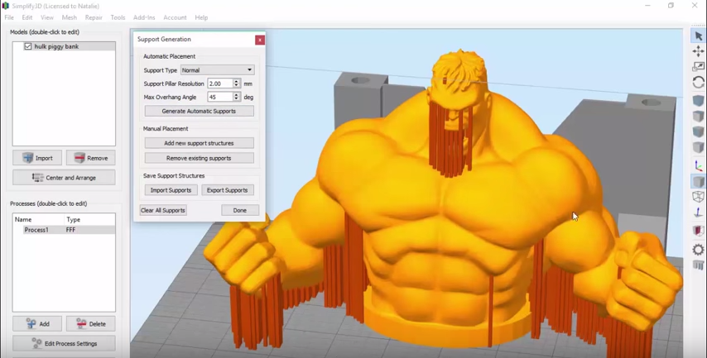Image resolution: width=707 pixels, height=358 pixels.
Task: Select the Process1 row
Action: [64, 230]
